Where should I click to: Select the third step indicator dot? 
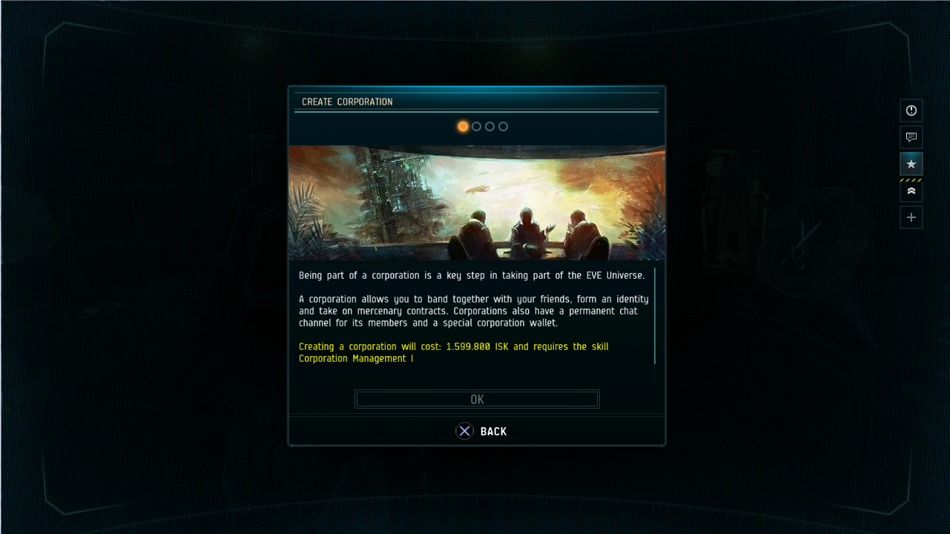click(490, 126)
